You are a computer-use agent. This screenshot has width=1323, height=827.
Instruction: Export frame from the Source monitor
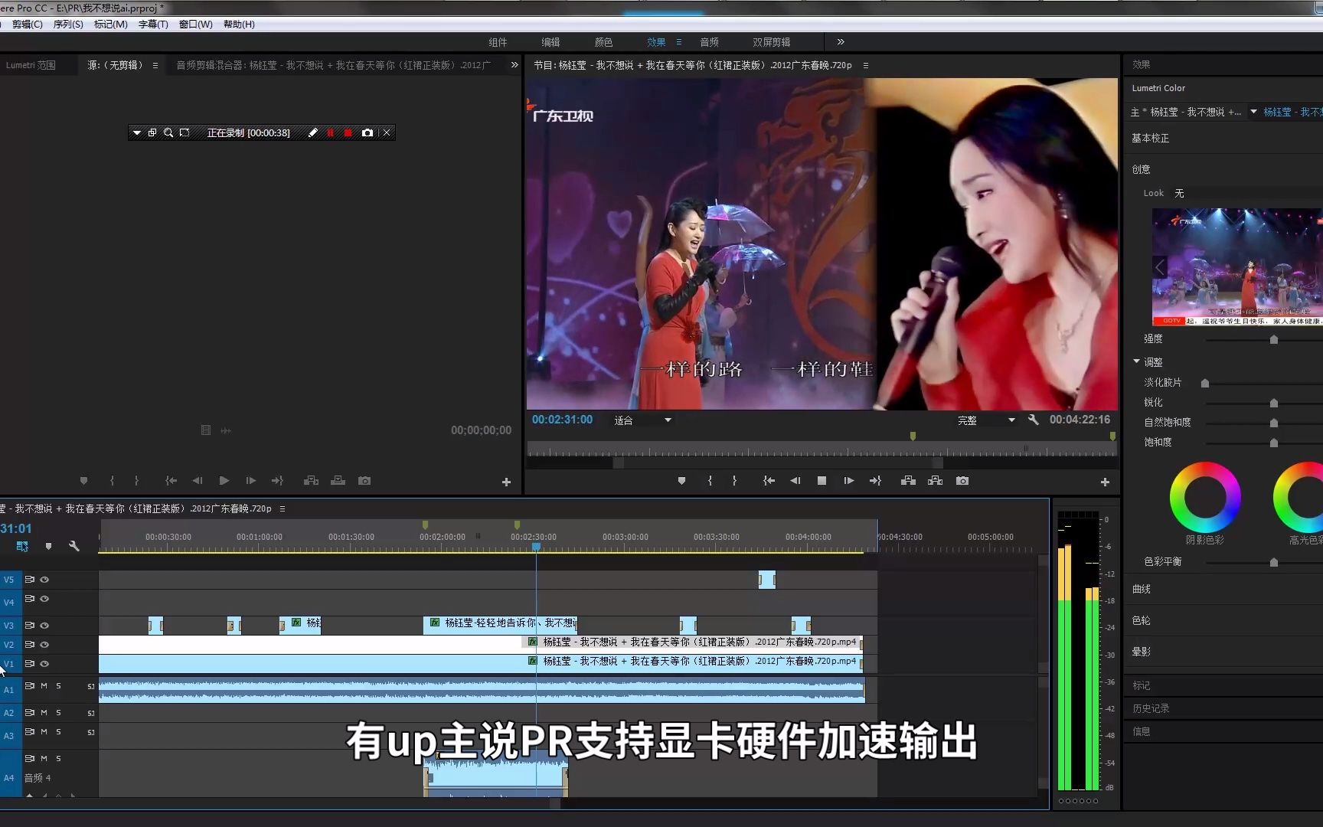[364, 481]
